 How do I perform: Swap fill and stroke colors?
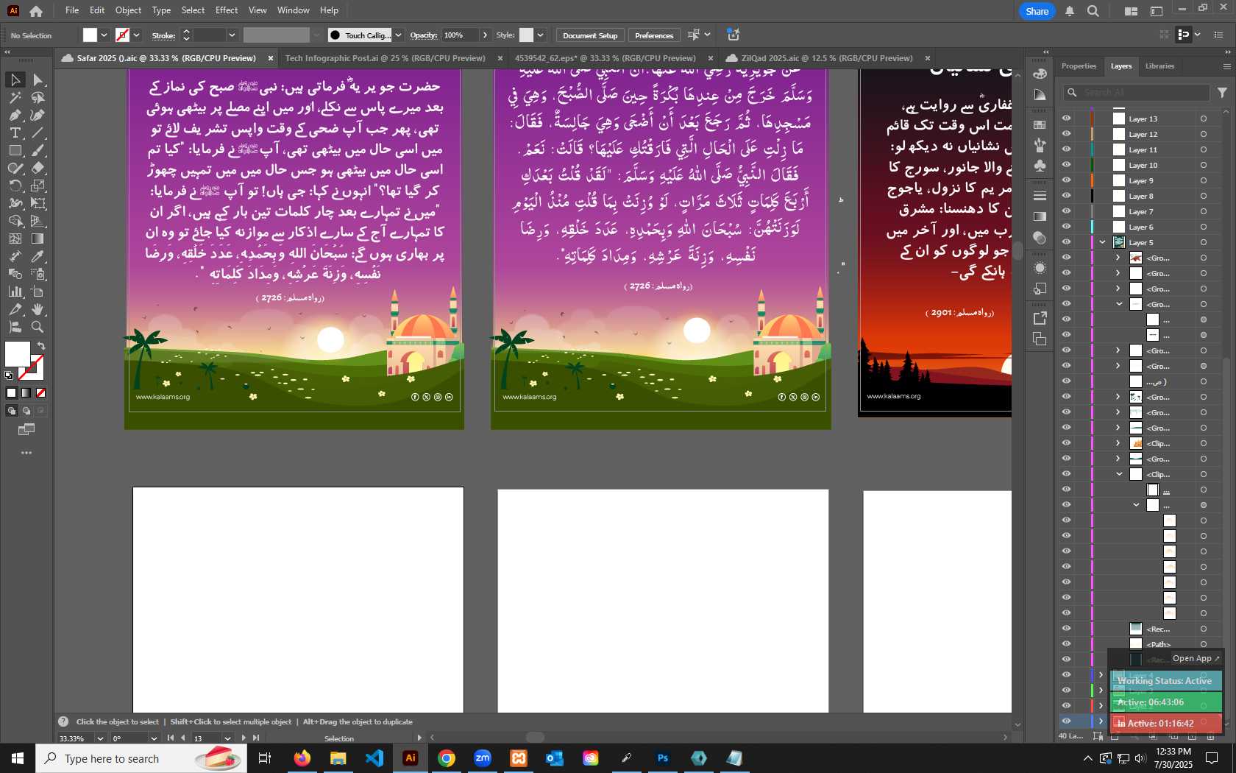(x=41, y=346)
